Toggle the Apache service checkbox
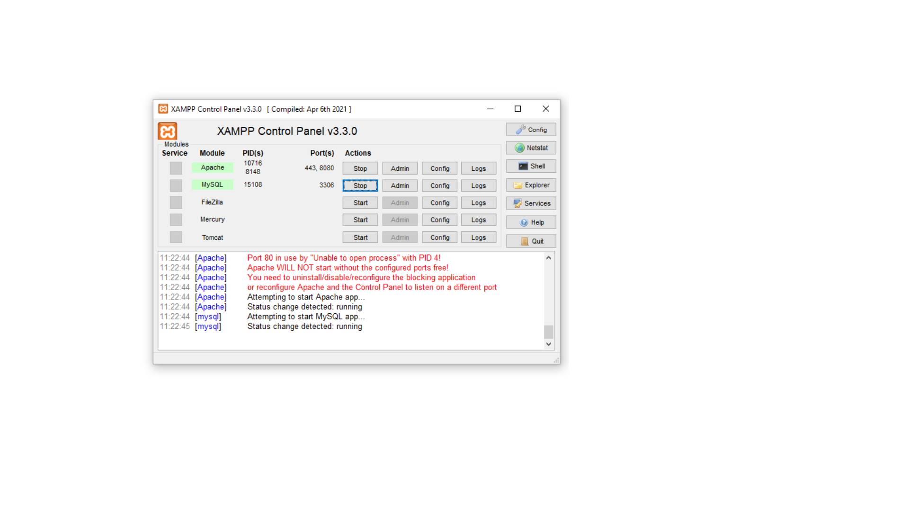 pos(176,168)
